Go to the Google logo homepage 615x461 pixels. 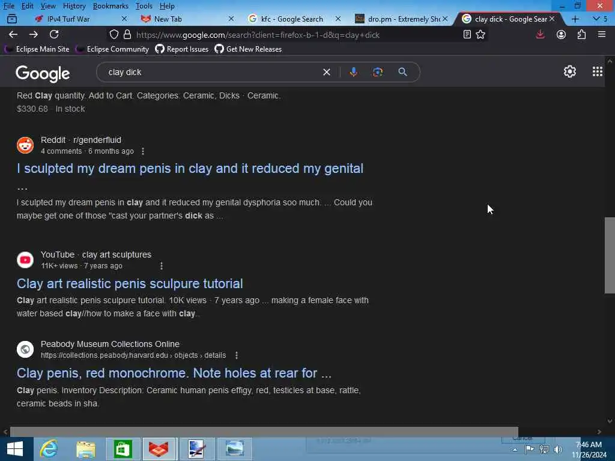point(43,73)
